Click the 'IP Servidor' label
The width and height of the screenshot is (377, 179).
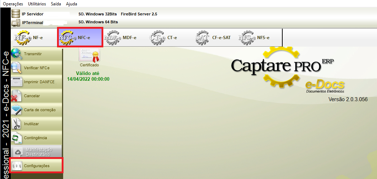pos(33,14)
